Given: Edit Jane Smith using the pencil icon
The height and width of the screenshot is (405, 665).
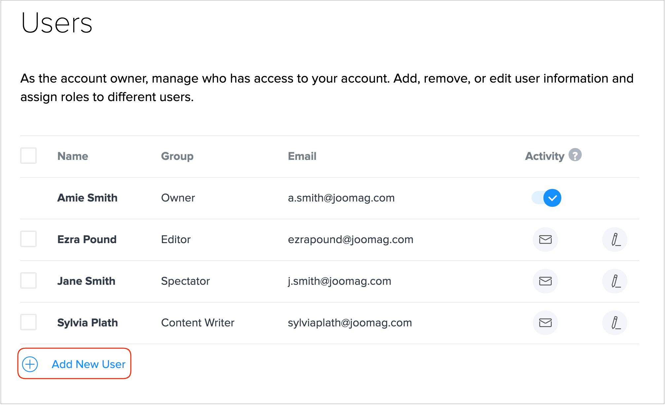Looking at the screenshot, I should click(x=614, y=281).
